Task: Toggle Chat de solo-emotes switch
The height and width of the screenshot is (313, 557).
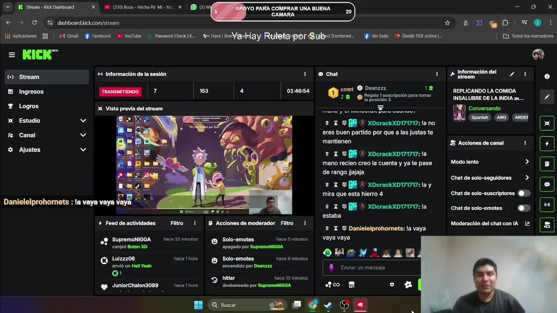Action: [523, 208]
